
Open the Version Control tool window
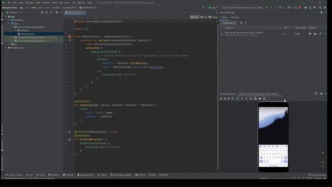click(x=14, y=175)
